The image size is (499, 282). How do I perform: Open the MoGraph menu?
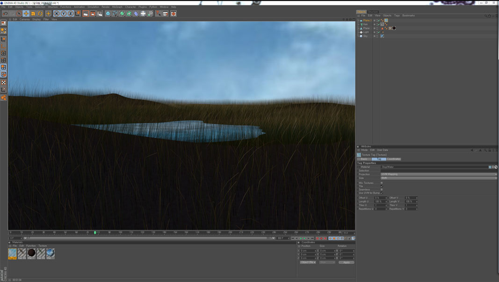click(117, 7)
